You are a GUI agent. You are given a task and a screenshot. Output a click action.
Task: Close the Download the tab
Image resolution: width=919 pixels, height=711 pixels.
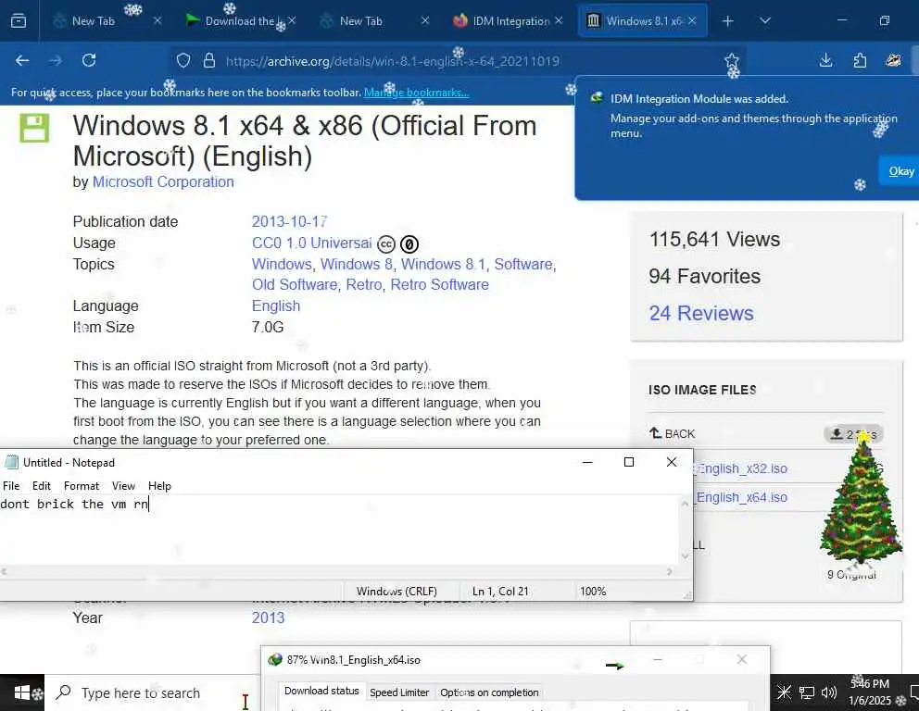[292, 20]
